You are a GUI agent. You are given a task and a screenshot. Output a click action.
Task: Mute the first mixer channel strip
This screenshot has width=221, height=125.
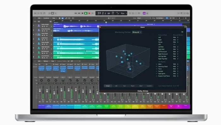tap(40, 102)
